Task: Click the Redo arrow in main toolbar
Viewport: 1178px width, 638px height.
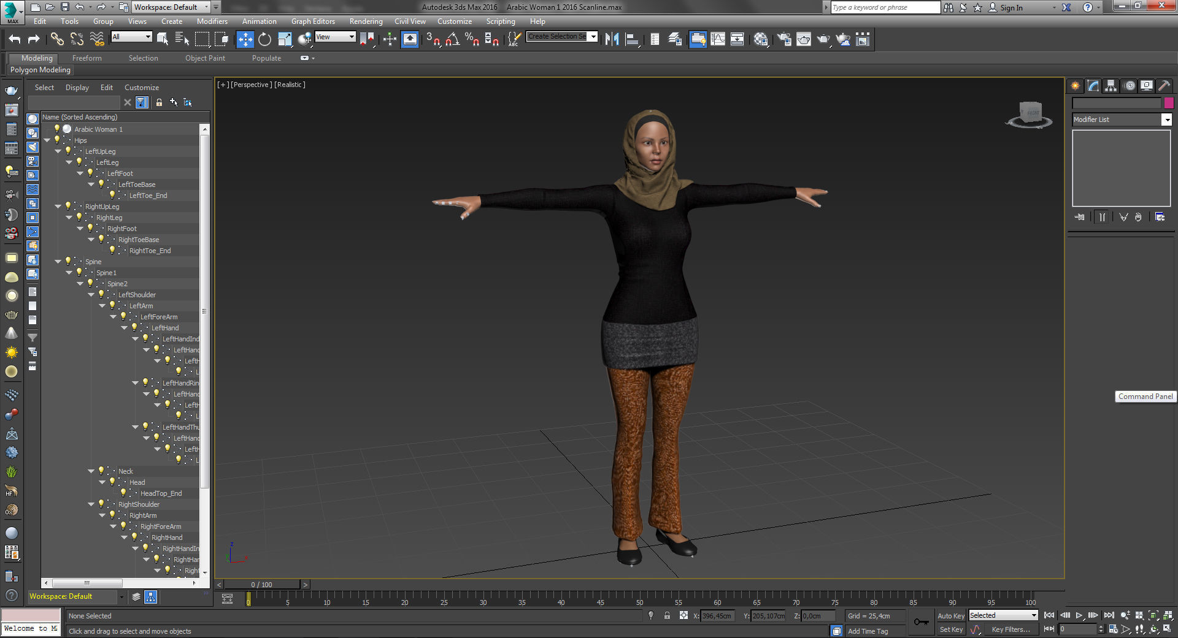Action: [x=34, y=39]
